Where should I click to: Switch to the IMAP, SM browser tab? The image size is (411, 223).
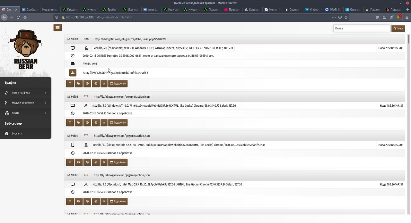tap(333, 10)
